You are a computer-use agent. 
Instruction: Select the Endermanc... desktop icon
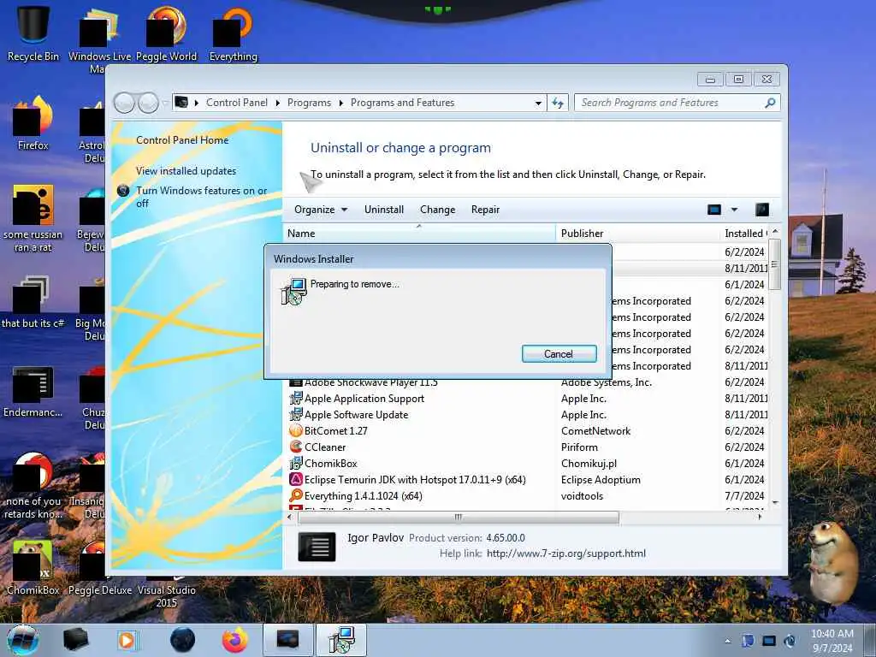click(x=33, y=392)
